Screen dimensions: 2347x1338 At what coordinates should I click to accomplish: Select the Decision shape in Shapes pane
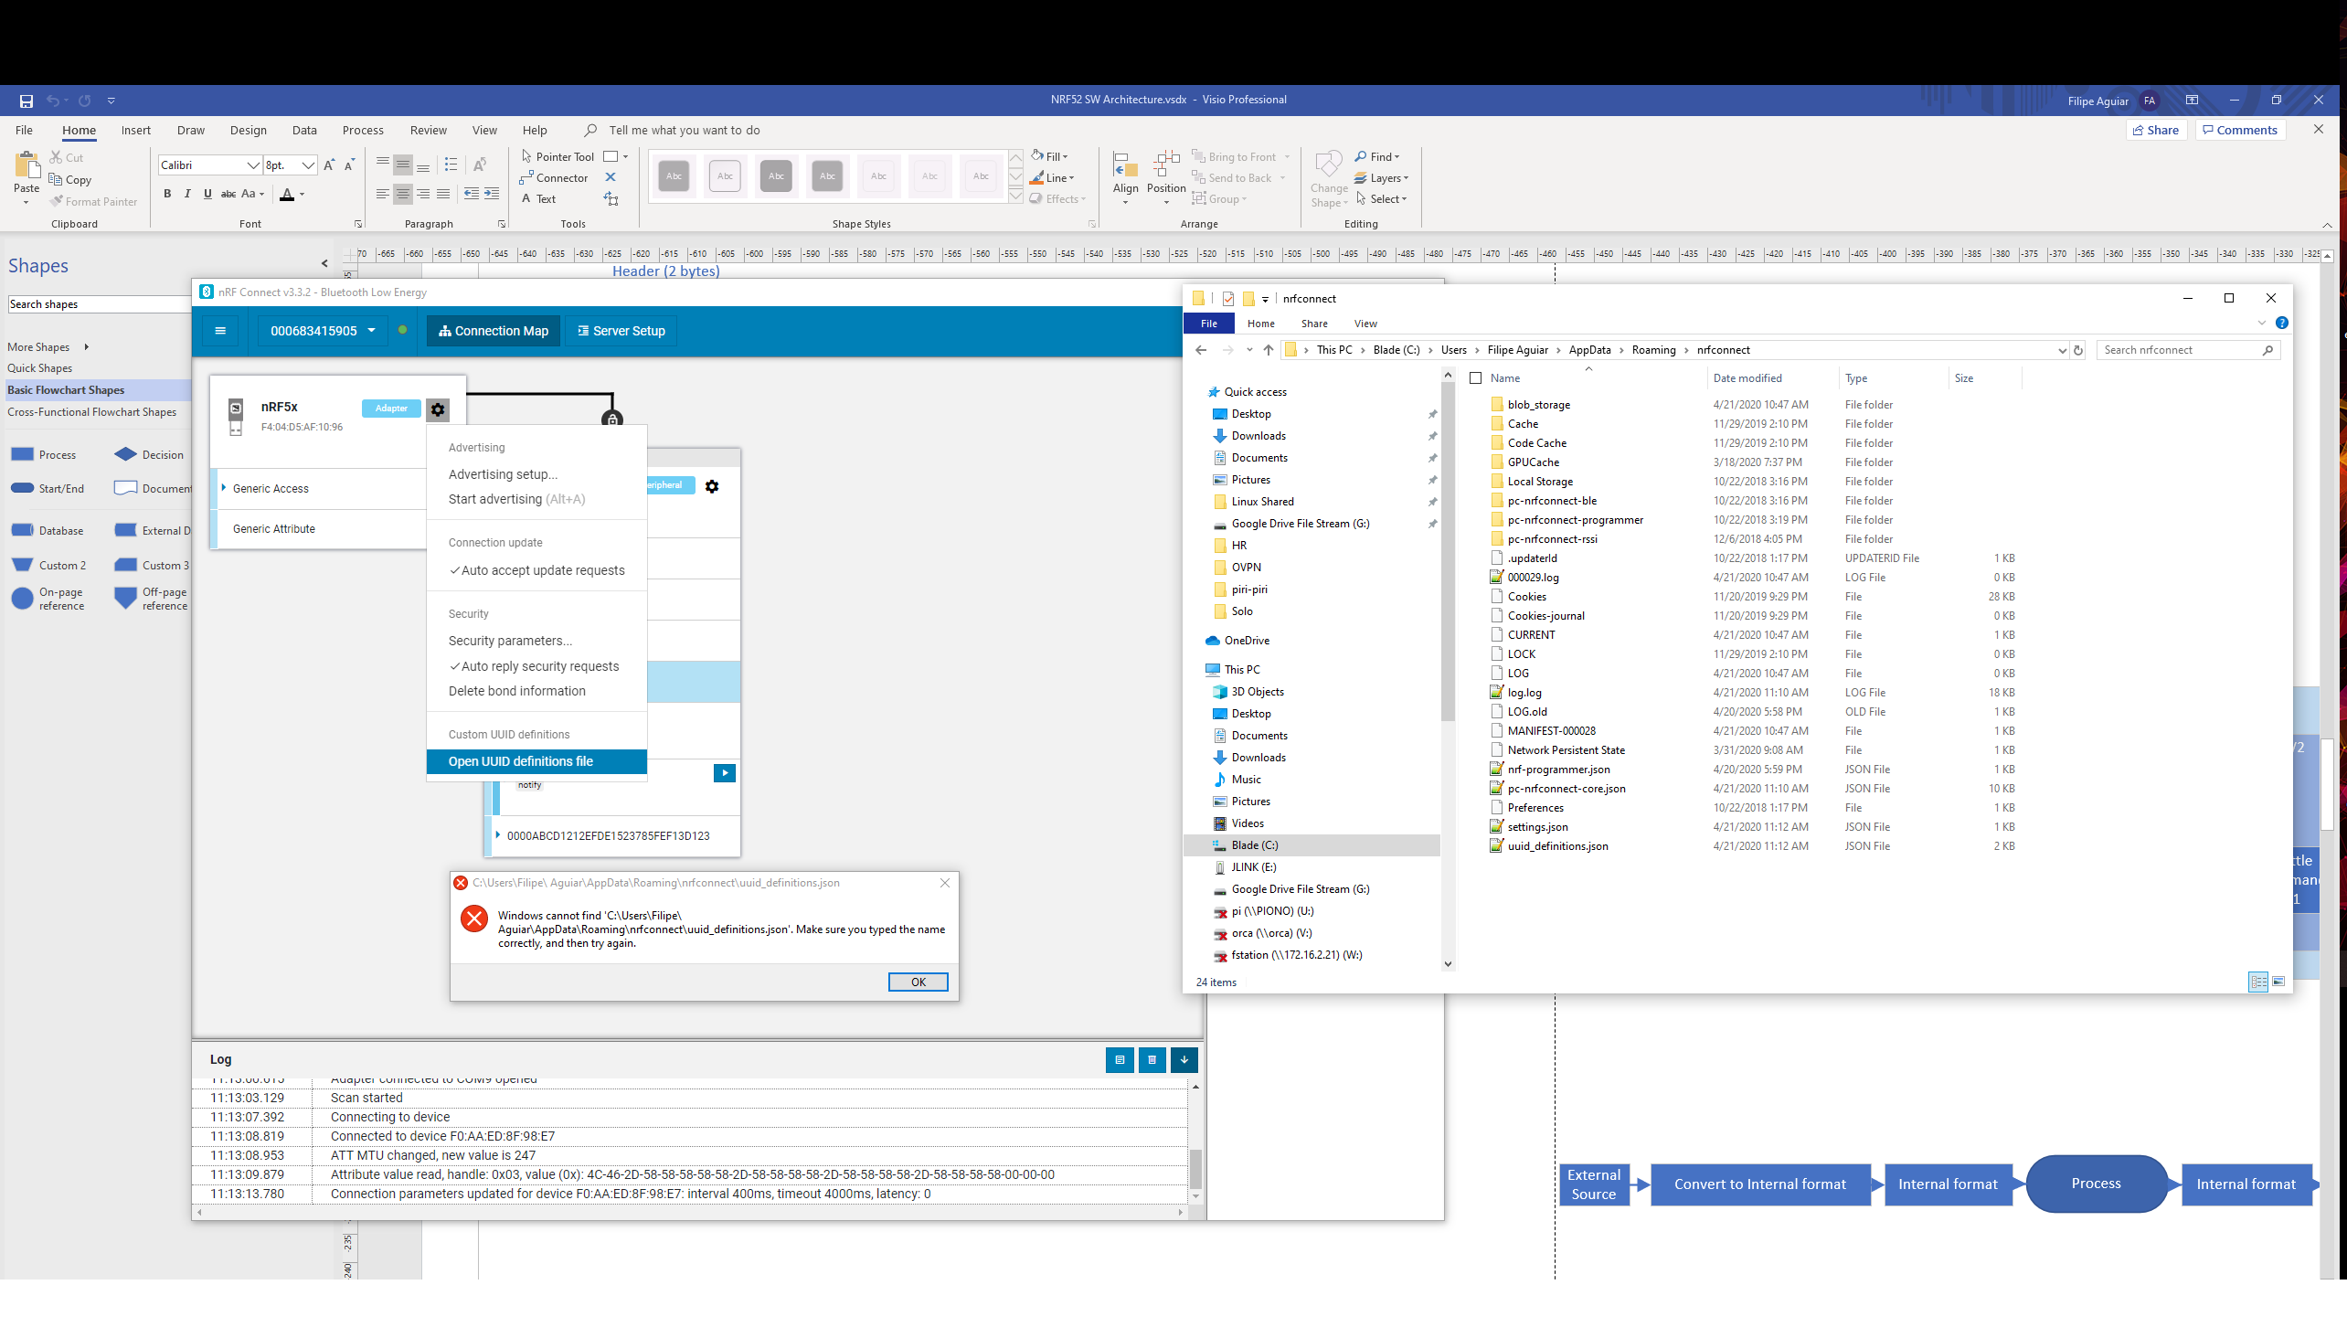point(149,455)
